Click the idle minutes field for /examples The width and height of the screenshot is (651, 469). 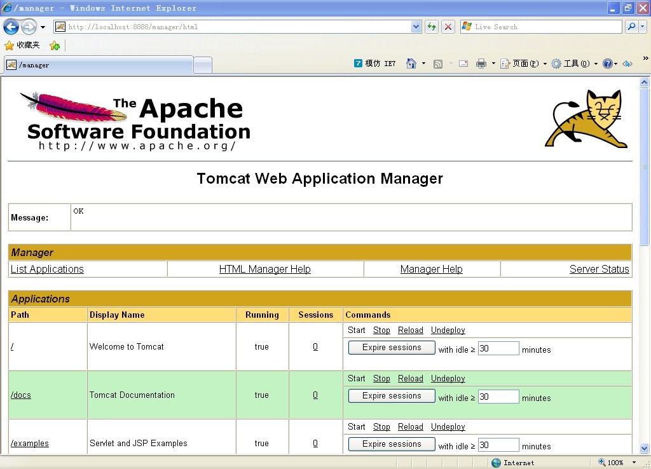pyautogui.click(x=498, y=445)
